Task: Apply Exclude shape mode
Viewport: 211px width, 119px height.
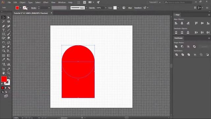Action: click(x=194, y=47)
